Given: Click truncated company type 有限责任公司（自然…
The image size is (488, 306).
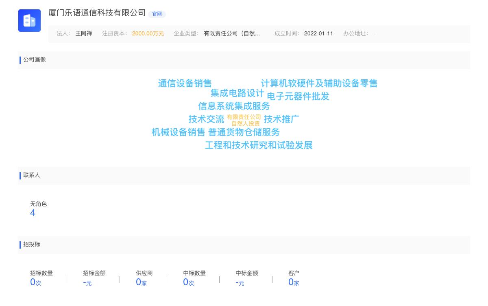Looking at the screenshot, I should pyautogui.click(x=232, y=34).
